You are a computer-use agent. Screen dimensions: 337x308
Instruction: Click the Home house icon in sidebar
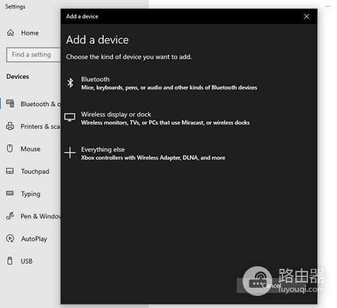click(x=10, y=33)
